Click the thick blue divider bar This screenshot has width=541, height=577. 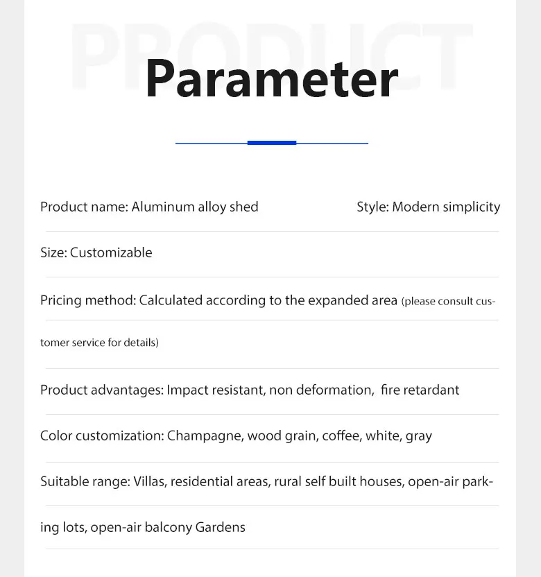tap(272, 143)
